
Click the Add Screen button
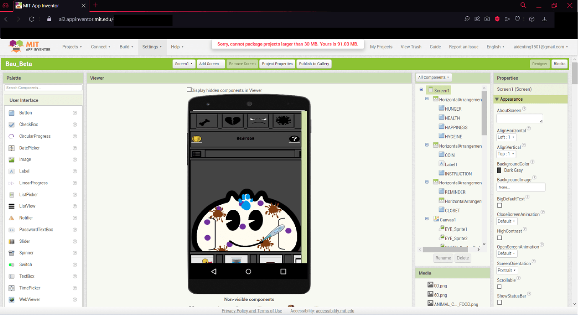211,64
